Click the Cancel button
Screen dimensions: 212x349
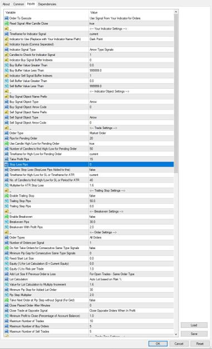click(179, 343)
